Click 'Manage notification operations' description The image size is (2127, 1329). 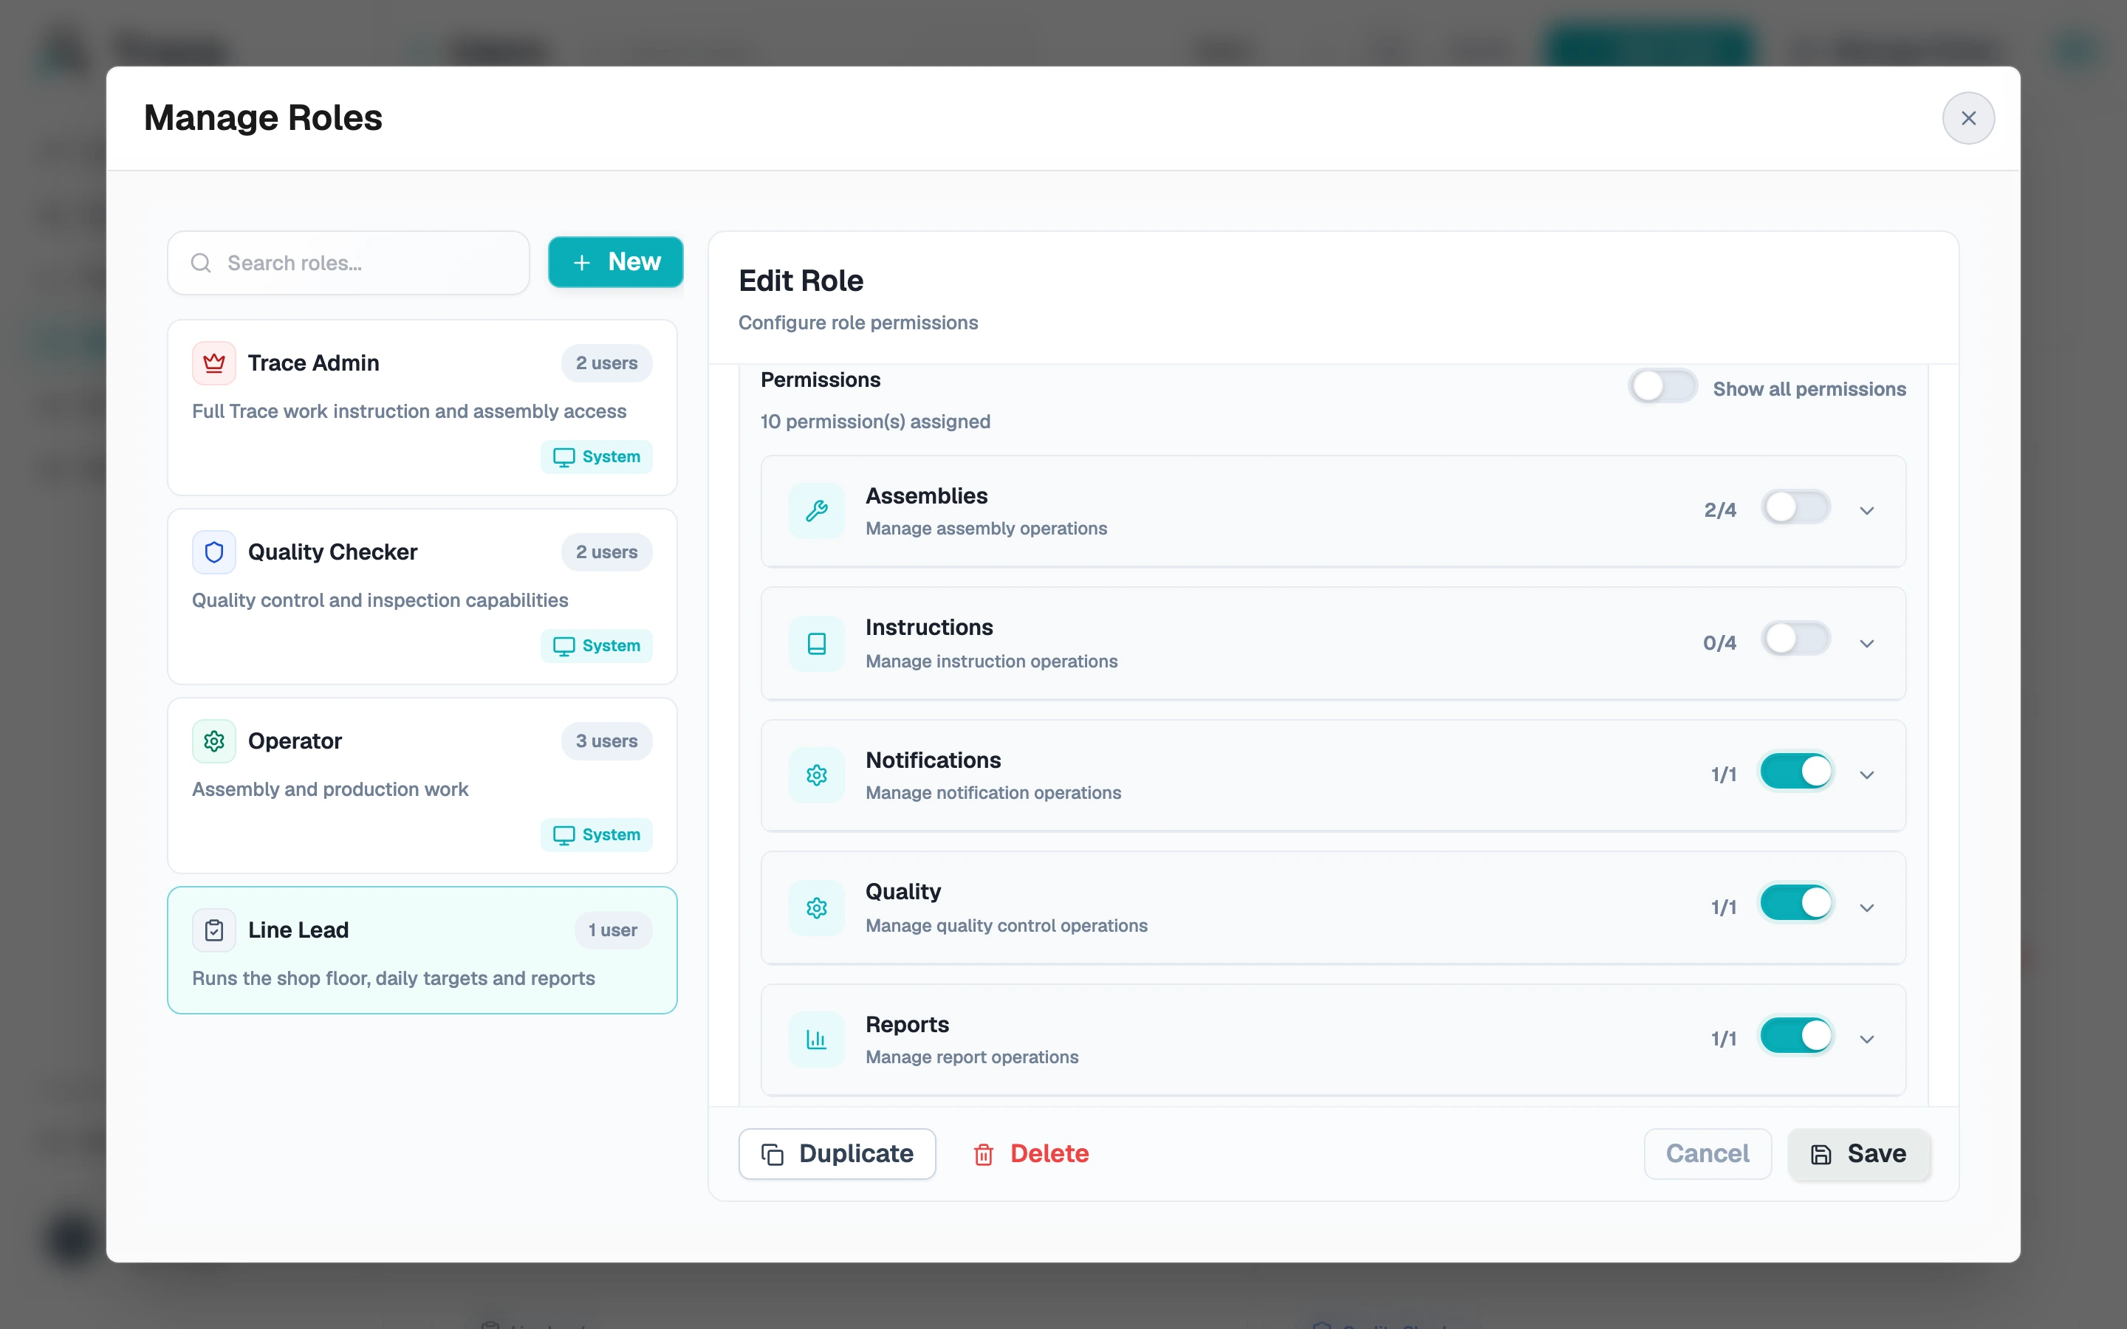[x=993, y=793]
